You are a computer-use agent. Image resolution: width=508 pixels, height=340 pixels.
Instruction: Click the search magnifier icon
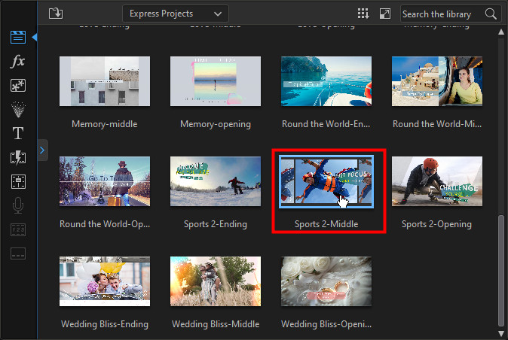pyautogui.click(x=491, y=14)
